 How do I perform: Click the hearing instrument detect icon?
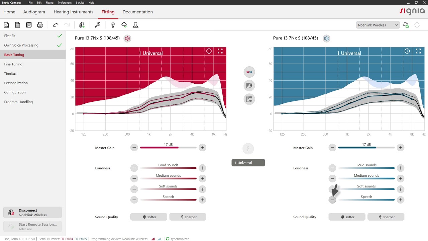coord(82,25)
